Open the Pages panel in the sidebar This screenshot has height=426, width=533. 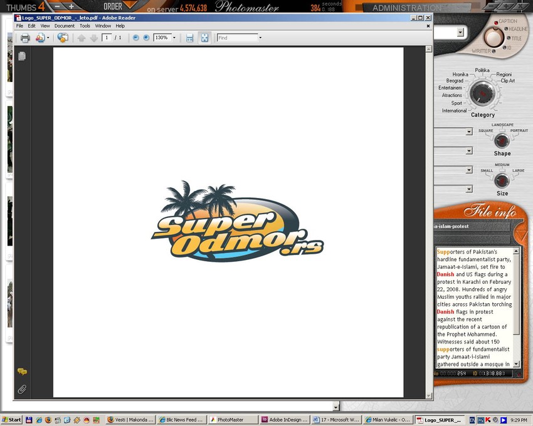coord(22,56)
